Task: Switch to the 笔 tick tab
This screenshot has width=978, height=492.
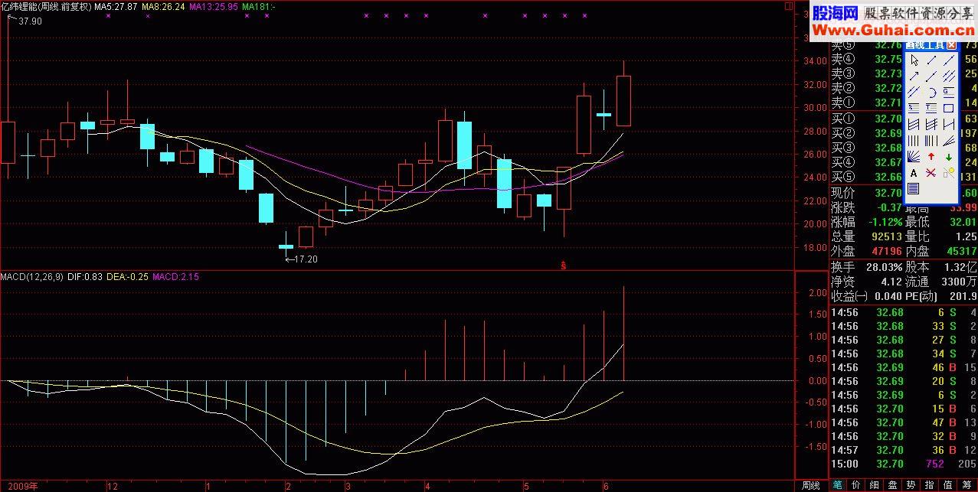Action: pos(838,485)
